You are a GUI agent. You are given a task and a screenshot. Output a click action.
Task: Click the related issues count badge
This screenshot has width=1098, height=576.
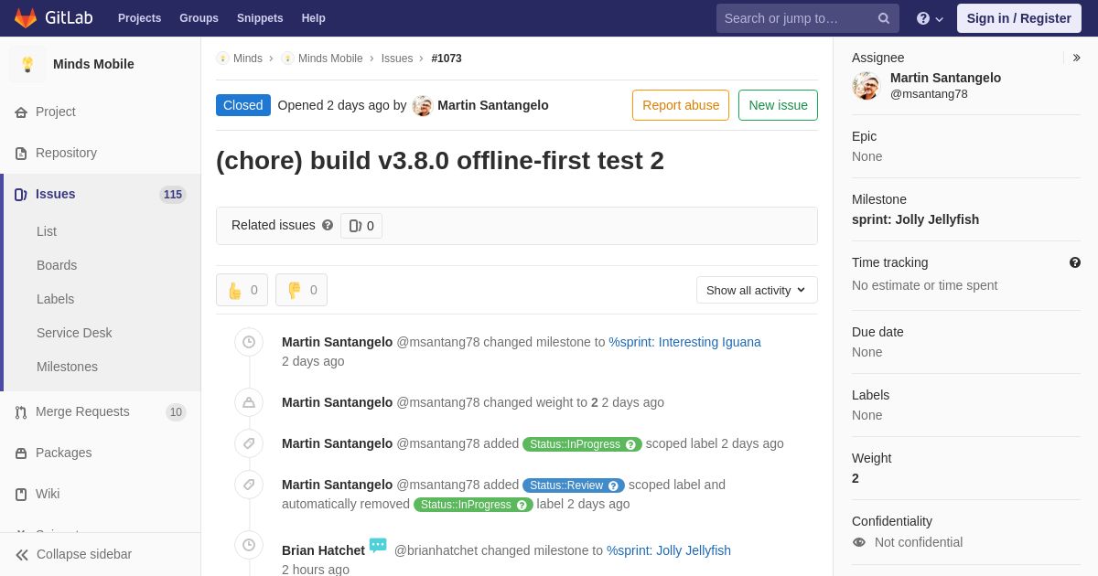[361, 226]
